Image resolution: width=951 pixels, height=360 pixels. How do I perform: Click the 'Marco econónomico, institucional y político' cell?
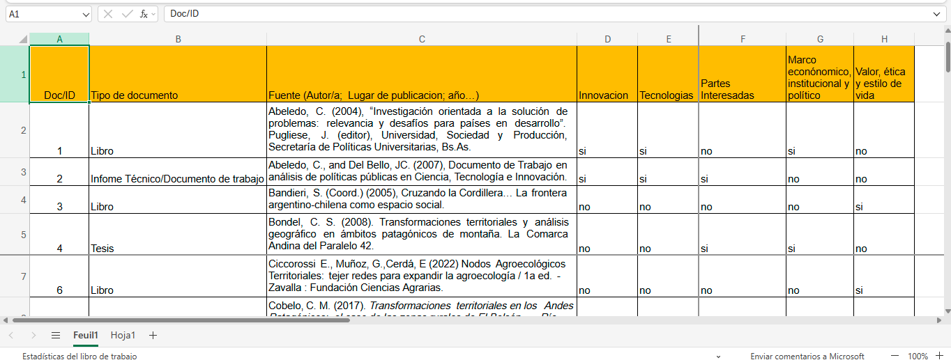point(820,75)
